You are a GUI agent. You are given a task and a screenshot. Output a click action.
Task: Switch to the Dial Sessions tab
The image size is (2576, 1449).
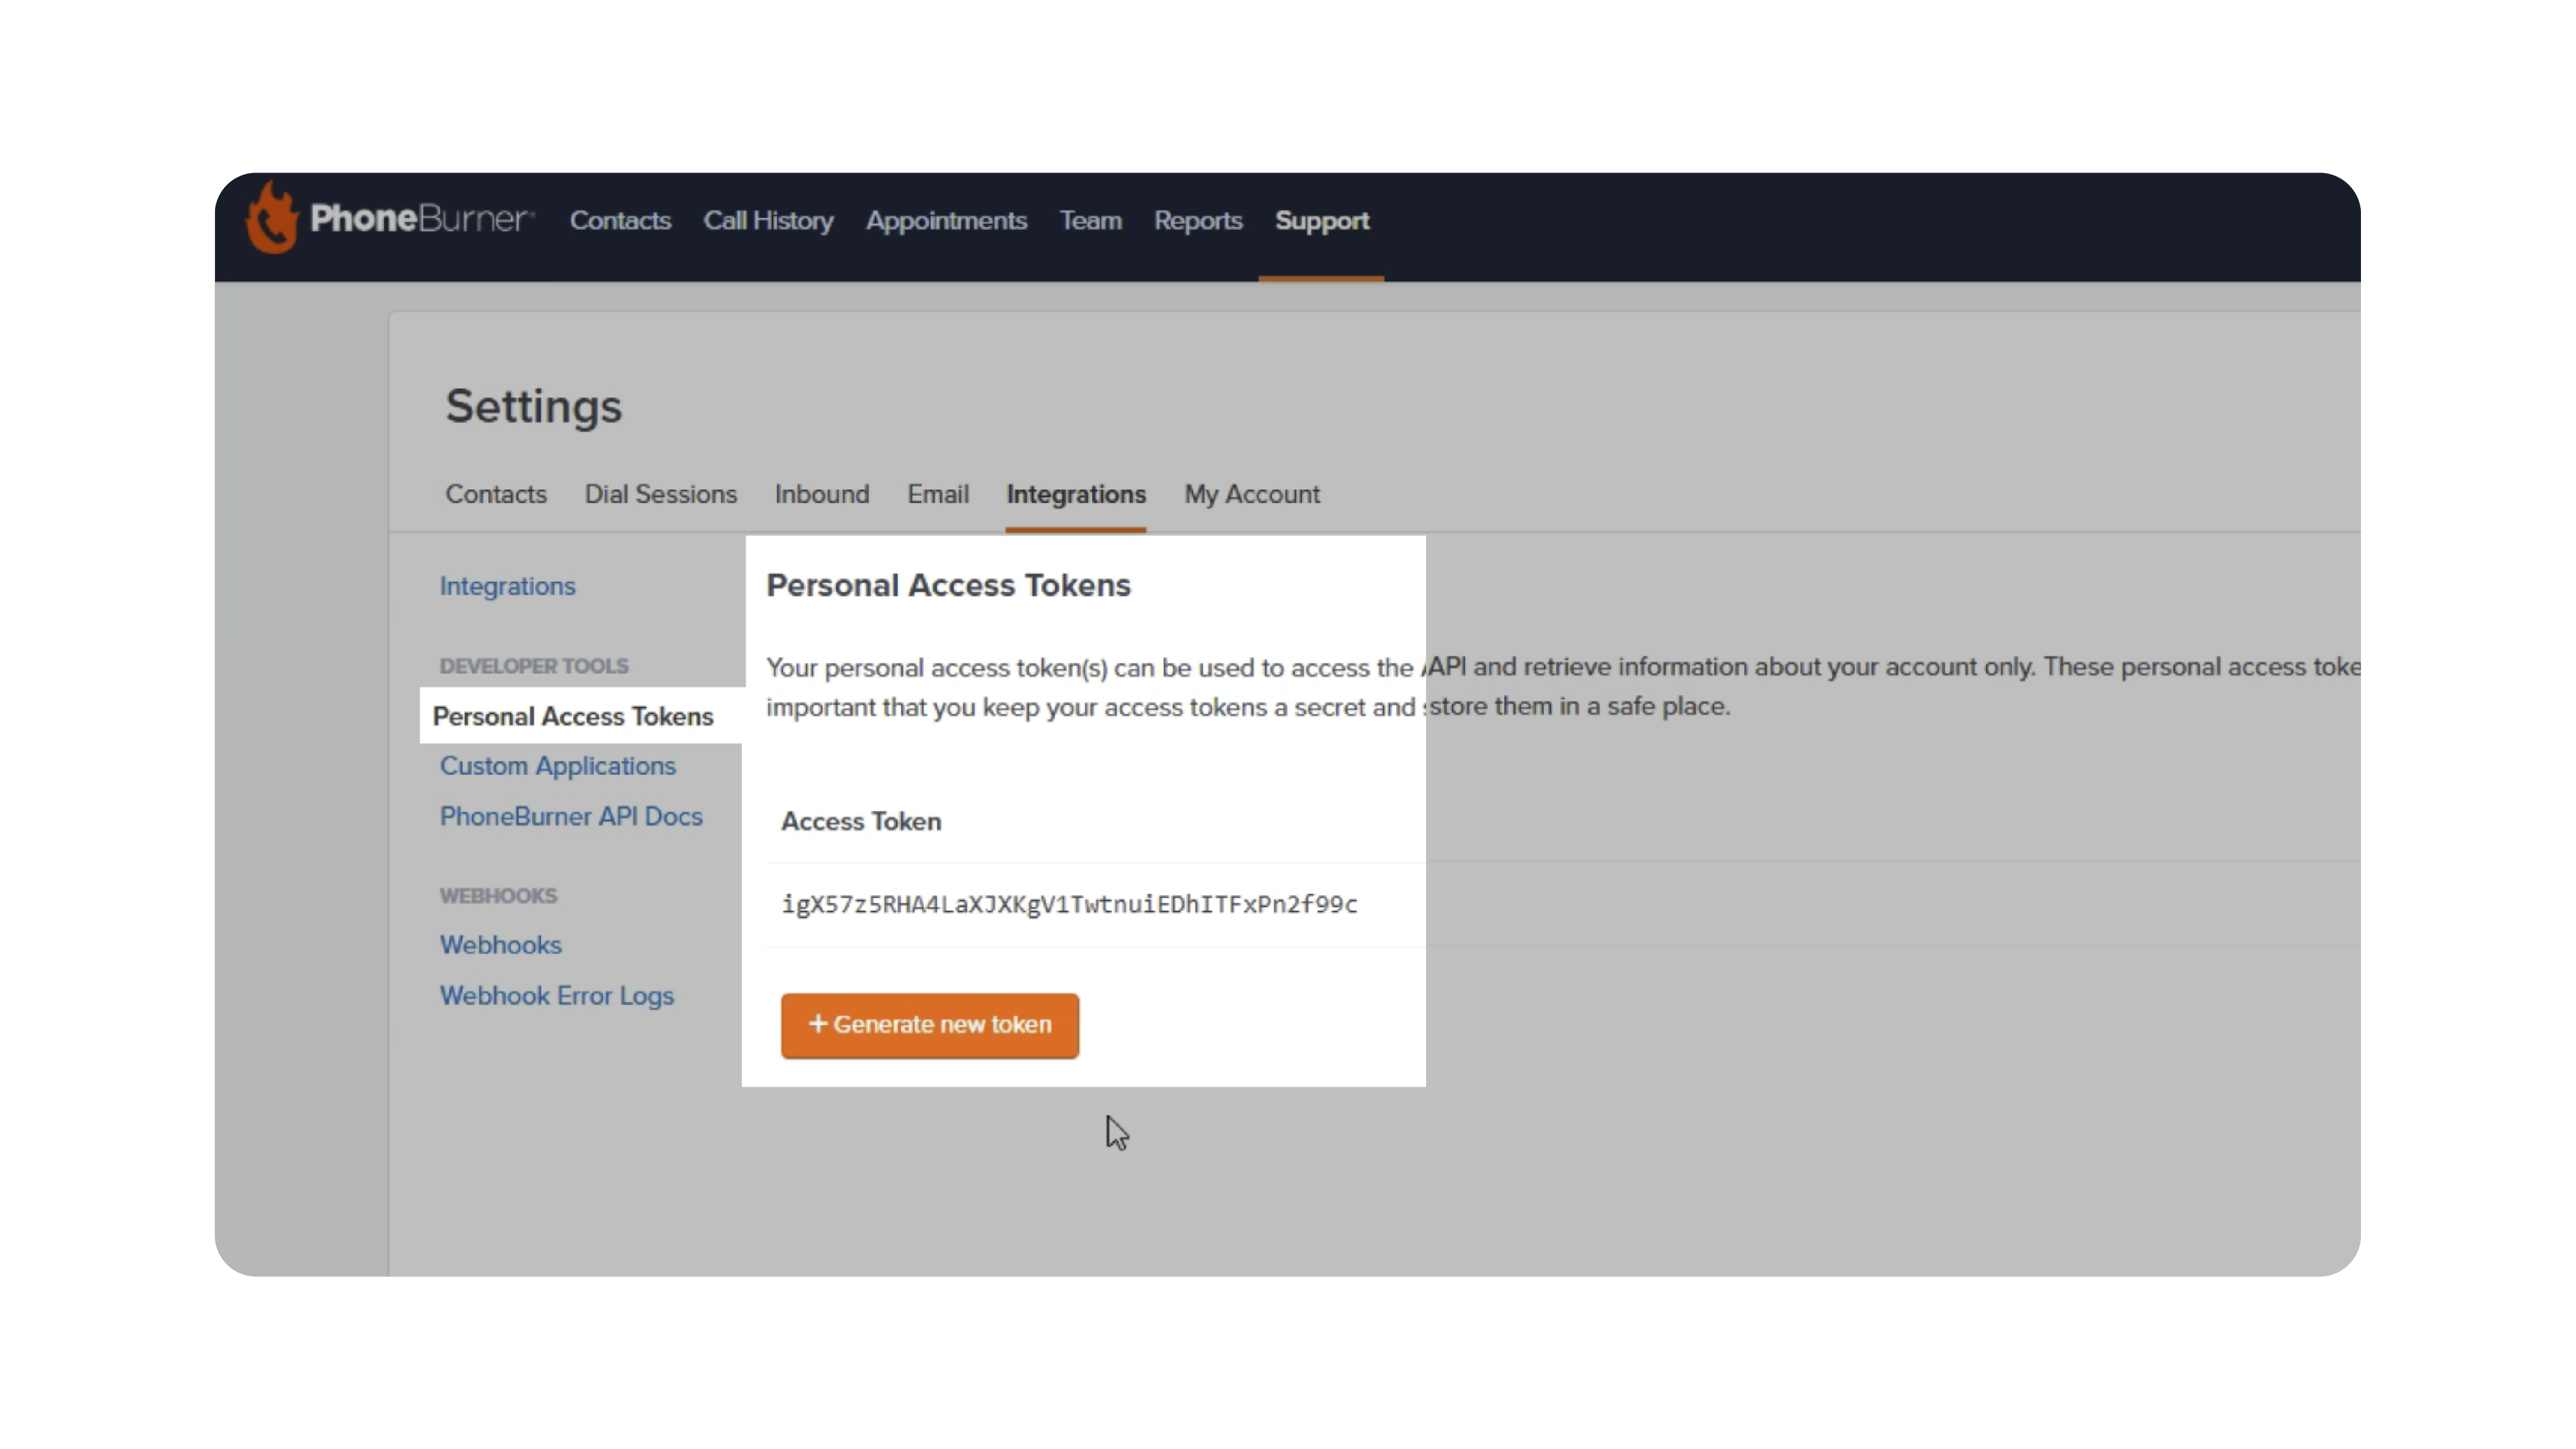click(660, 494)
